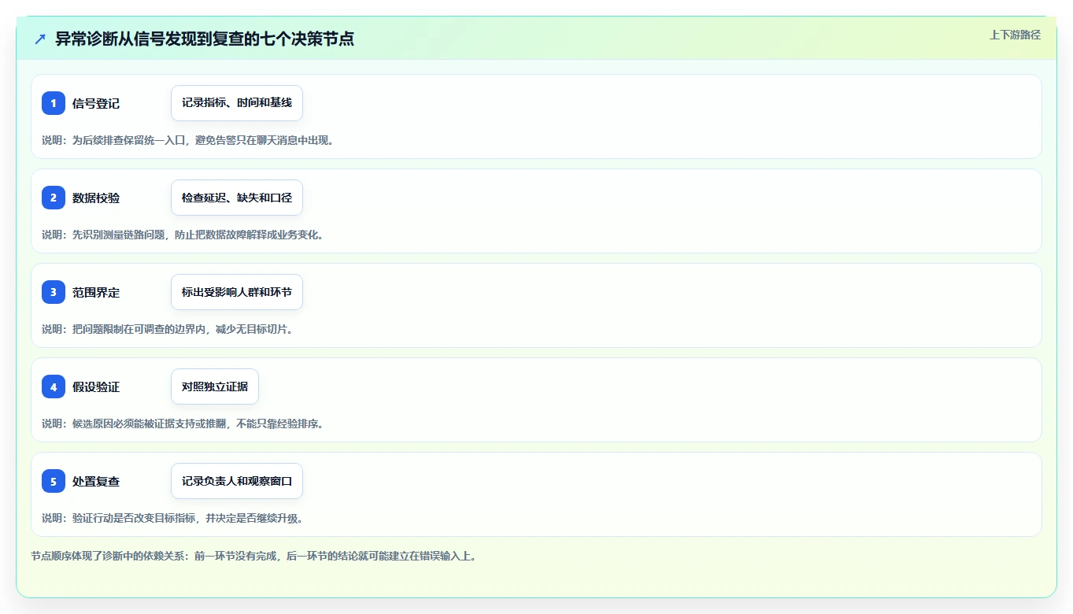Image resolution: width=1073 pixels, height=614 pixels.
Task: Click the heading 异常诊断从信号发现到复查的七个决策节点
Action: point(205,39)
